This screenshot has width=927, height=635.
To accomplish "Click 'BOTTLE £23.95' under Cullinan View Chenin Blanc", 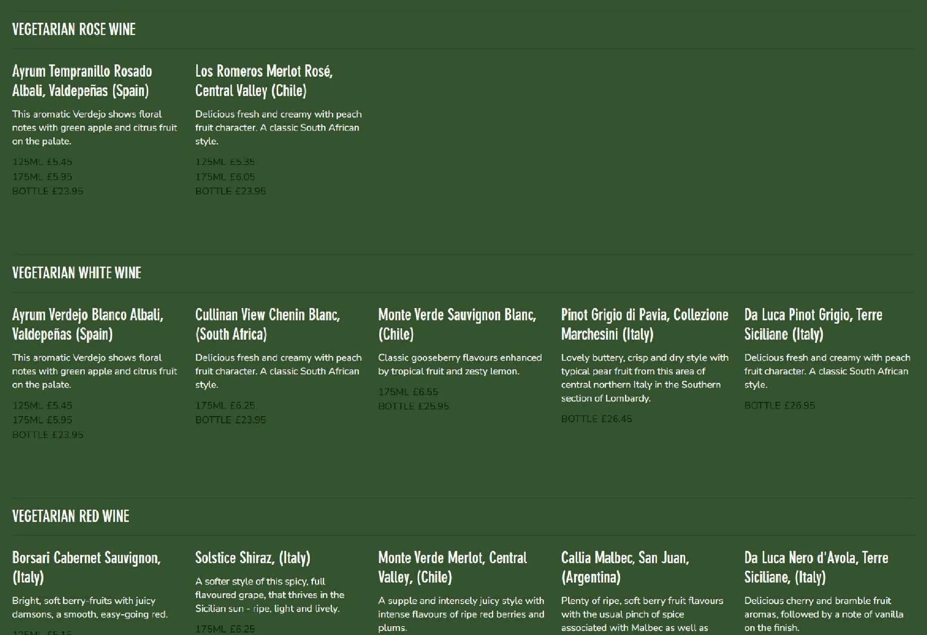I will pyautogui.click(x=231, y=420).
